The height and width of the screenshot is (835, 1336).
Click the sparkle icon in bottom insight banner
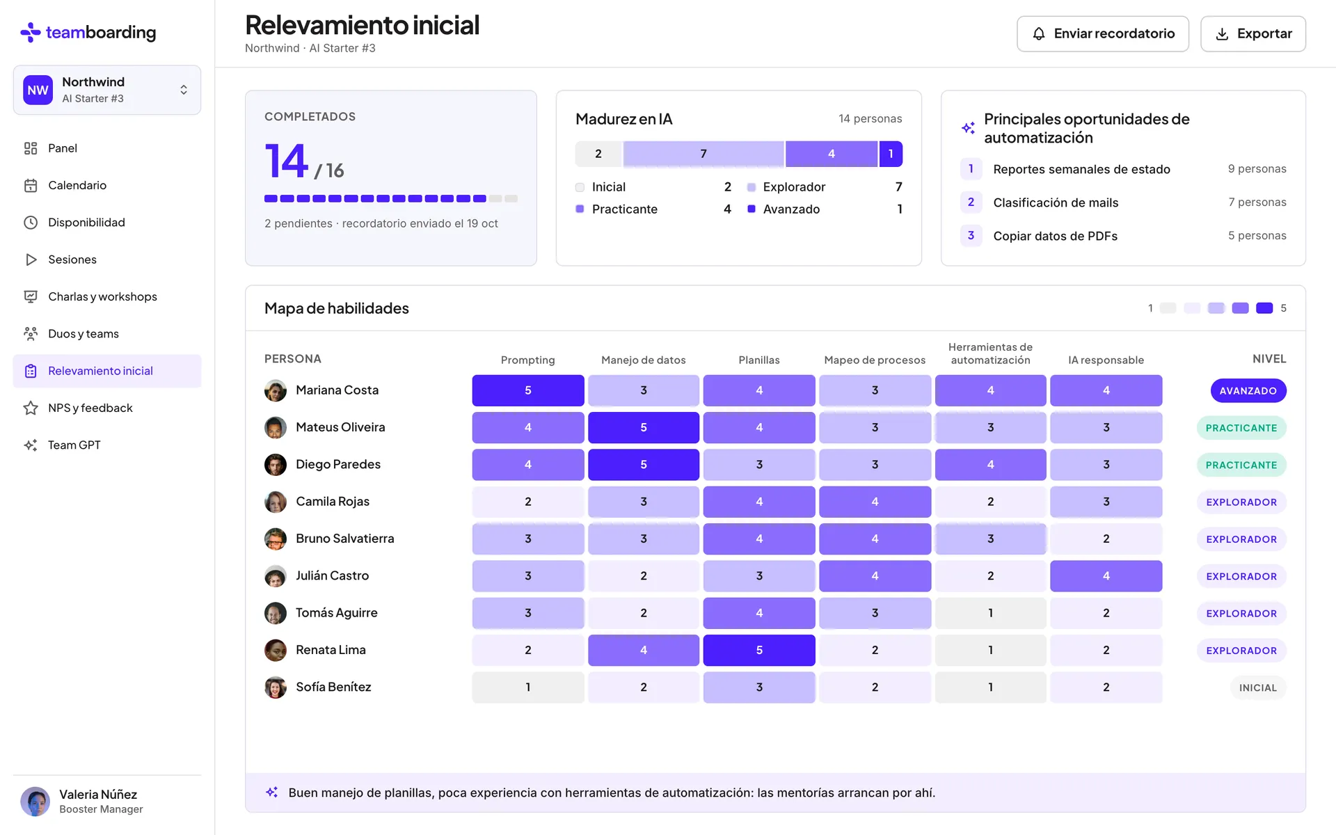click(x=272, y=793)
